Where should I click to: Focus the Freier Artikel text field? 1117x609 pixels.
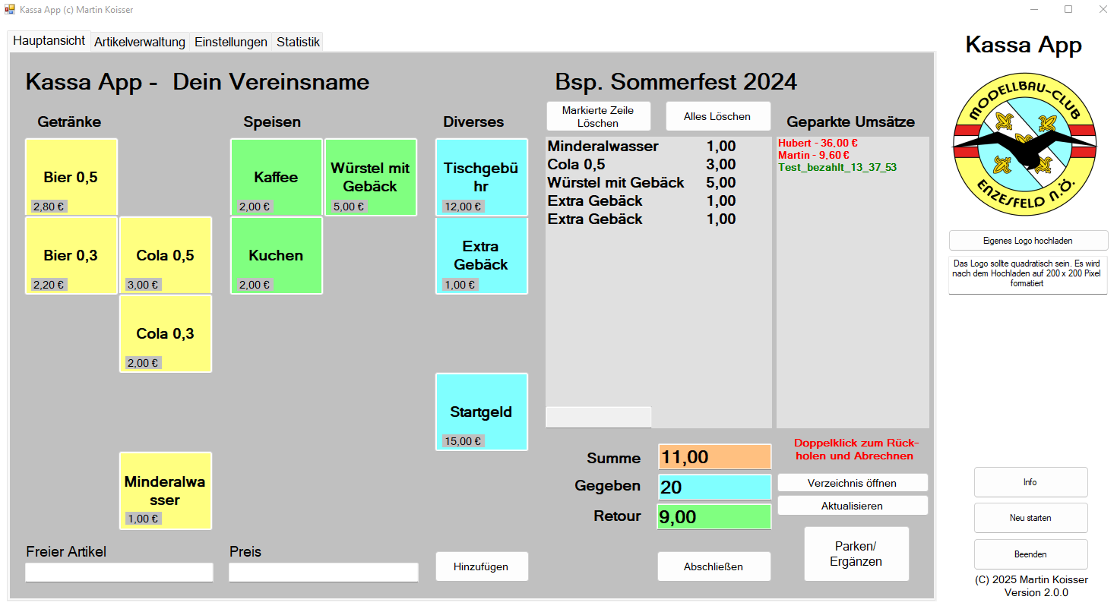click(119, 573)
